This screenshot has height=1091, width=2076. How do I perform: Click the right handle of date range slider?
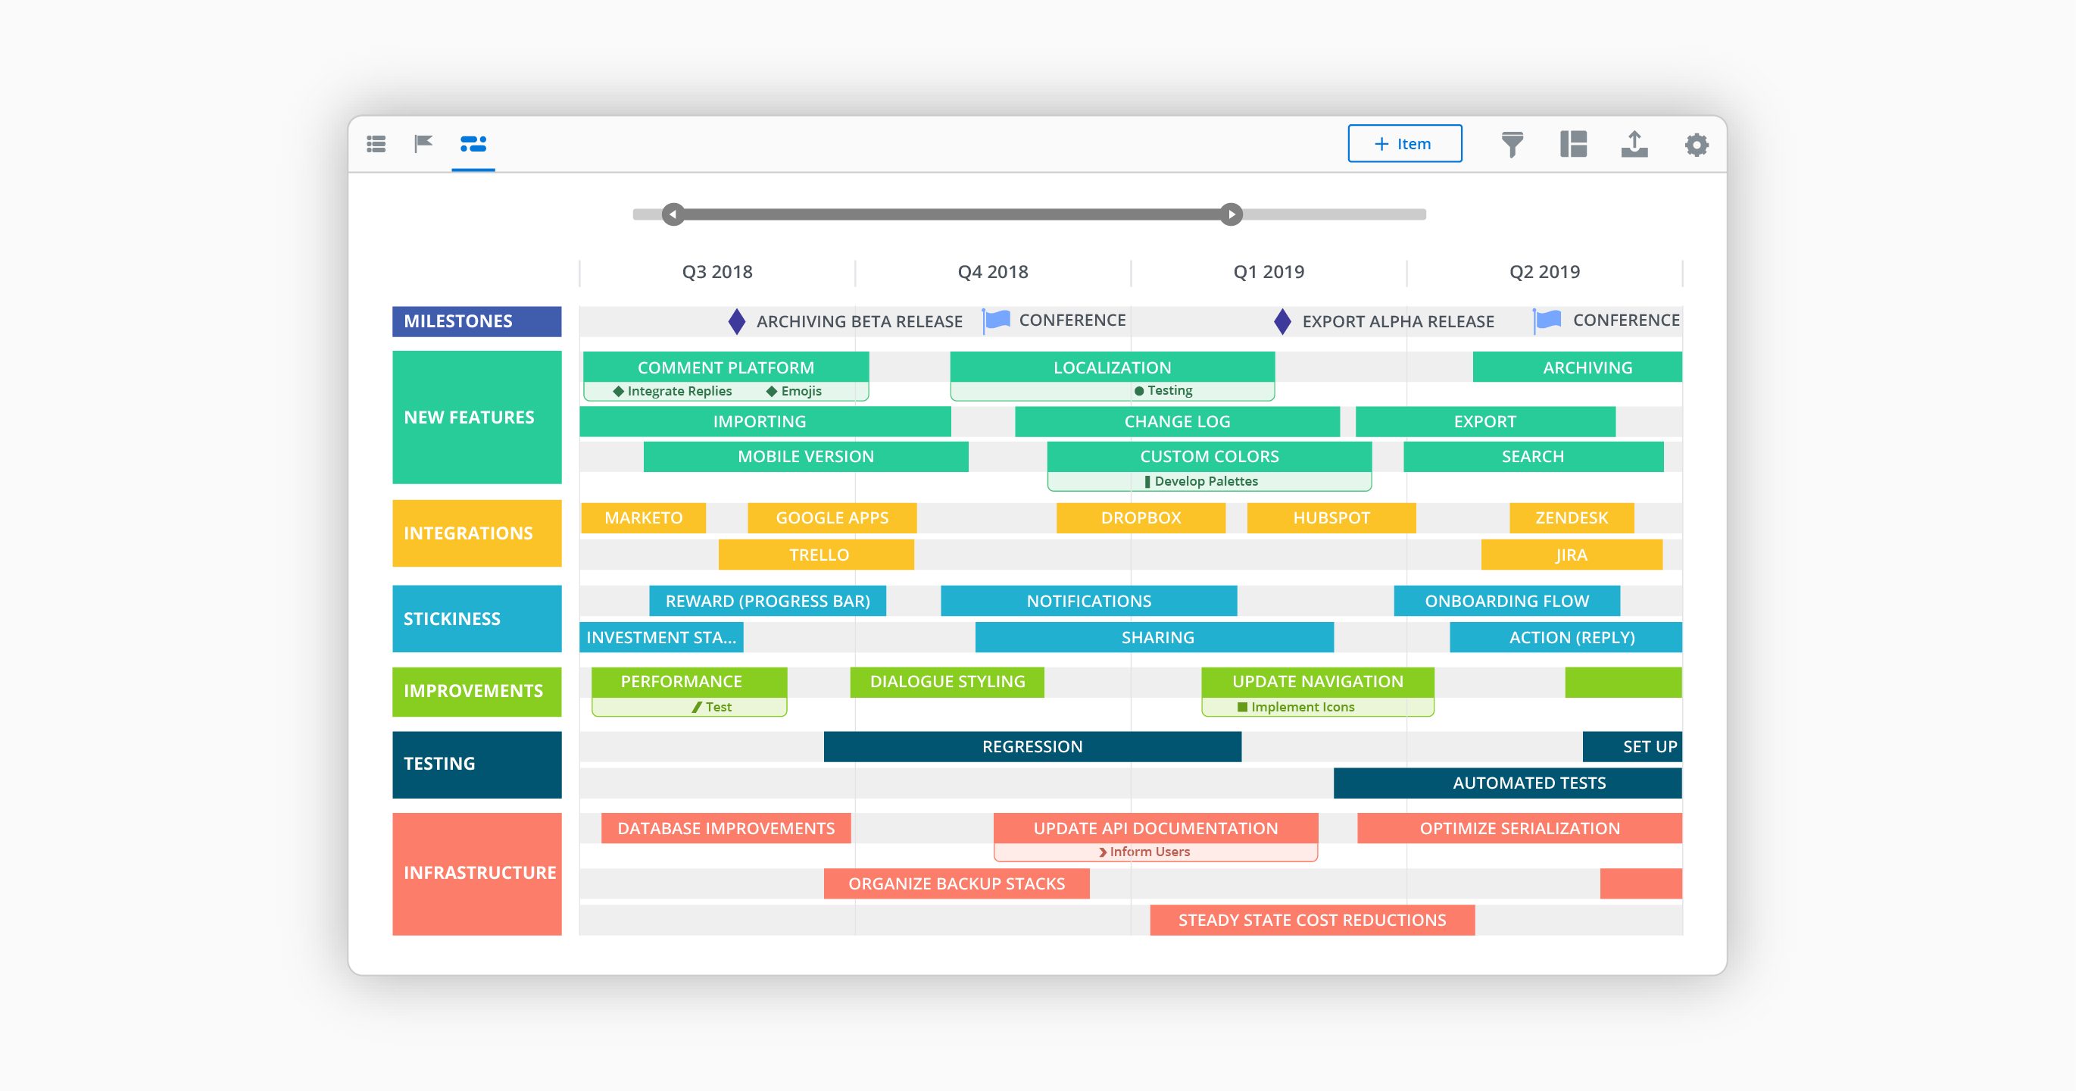click(1231, 214)
